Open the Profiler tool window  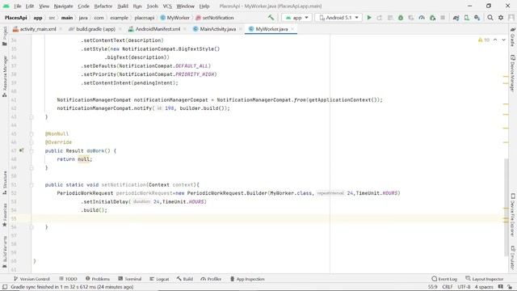(211, 279)
